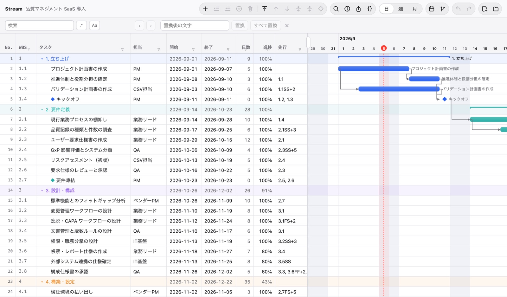507x297 pixels.
Task: Click the 置換 replace button
Action: pyautogui.click(x=240, y=25)
